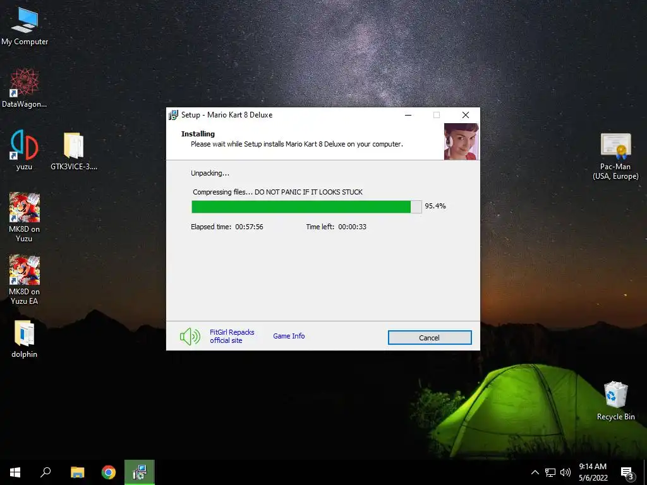Click the Elapsed time 00:57:56 text
The height and width of the screenshot is (485, 647).
coord(227,227)
